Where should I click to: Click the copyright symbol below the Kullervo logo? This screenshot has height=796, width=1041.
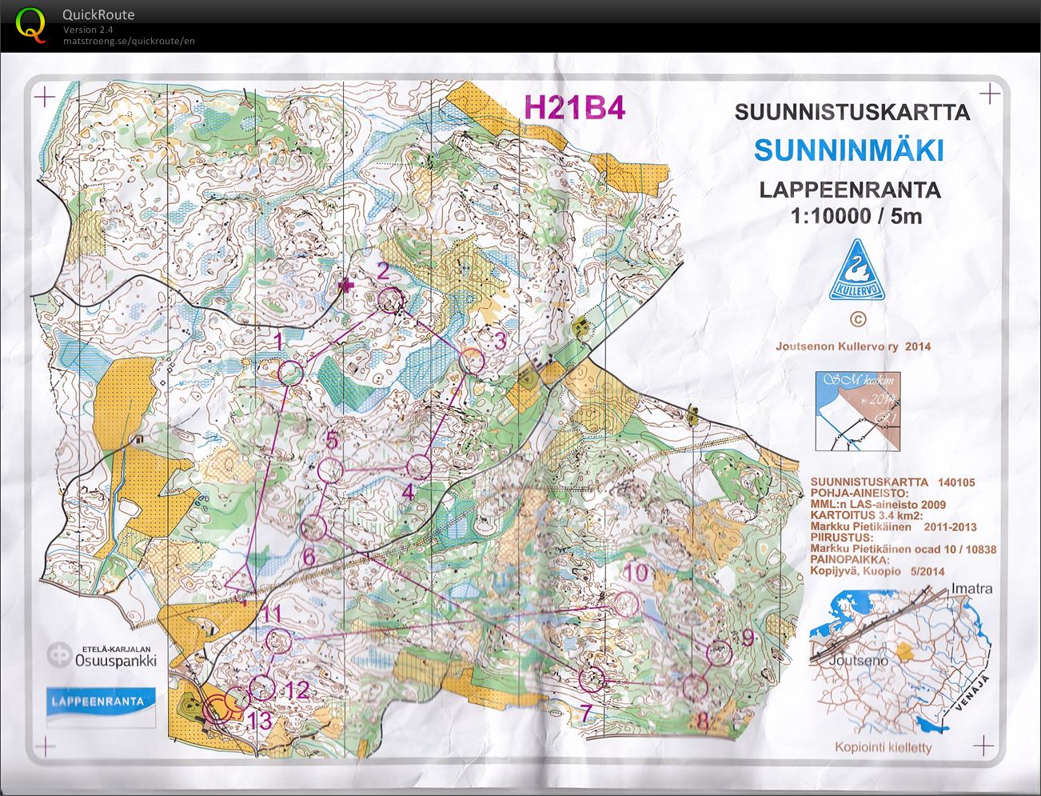pos(858,319)
